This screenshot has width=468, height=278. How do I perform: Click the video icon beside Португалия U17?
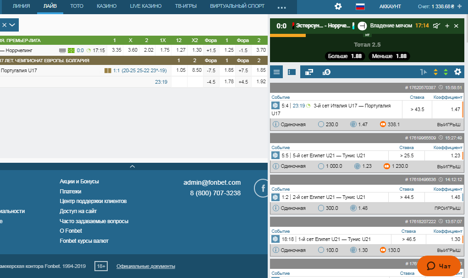coord(108,71)
